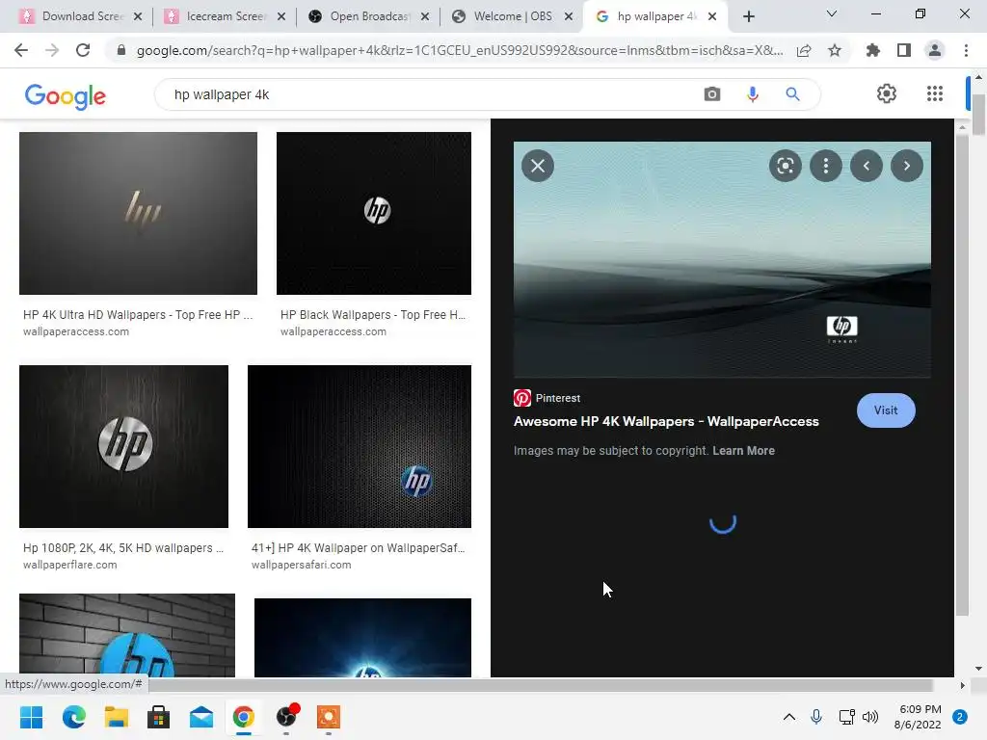Viewport: 987px width, 740px height.
Task: Search inside image with Lens icon
Action: [x=785, y=166]
